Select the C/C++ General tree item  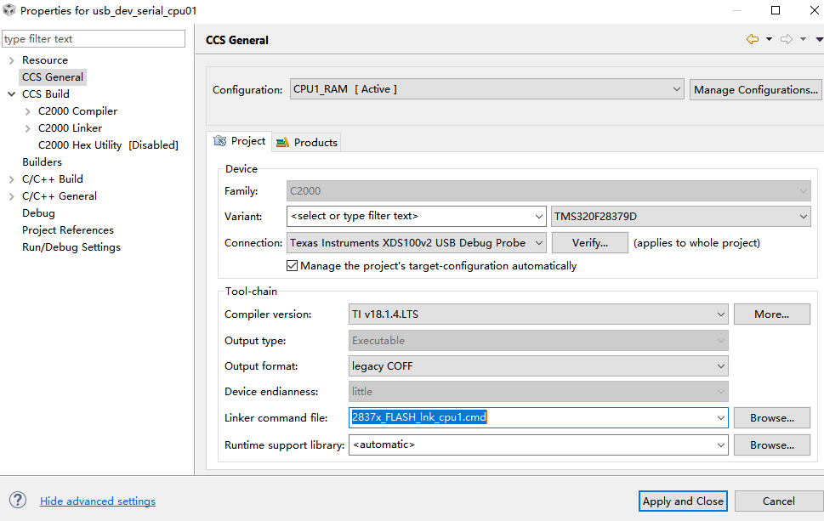[60, 196]
